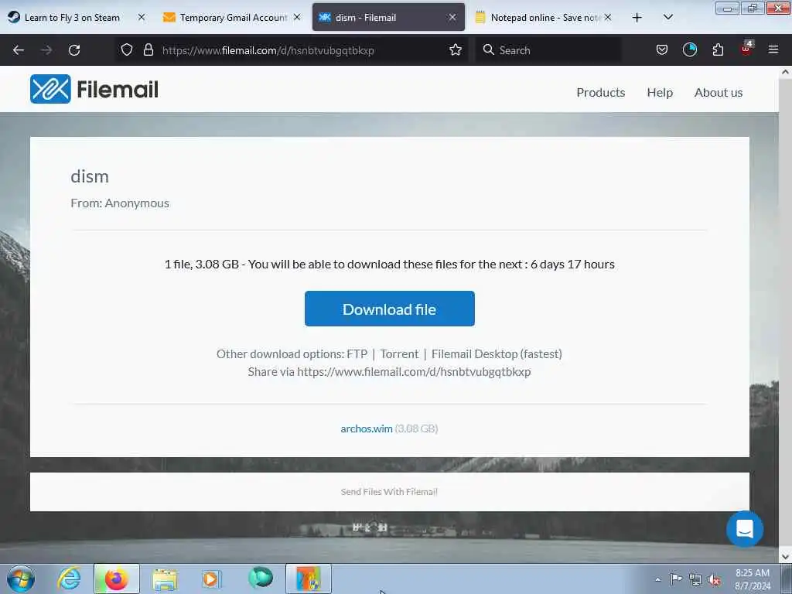Choose the Torrent download option
The height and width of the screenshot is (594, 792).
[399, 354]
